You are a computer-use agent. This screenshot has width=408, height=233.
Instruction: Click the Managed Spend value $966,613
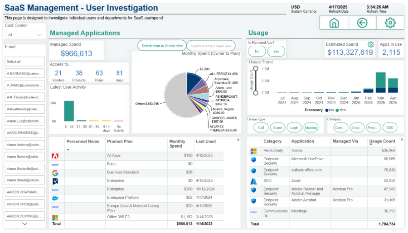click(76, 53)
